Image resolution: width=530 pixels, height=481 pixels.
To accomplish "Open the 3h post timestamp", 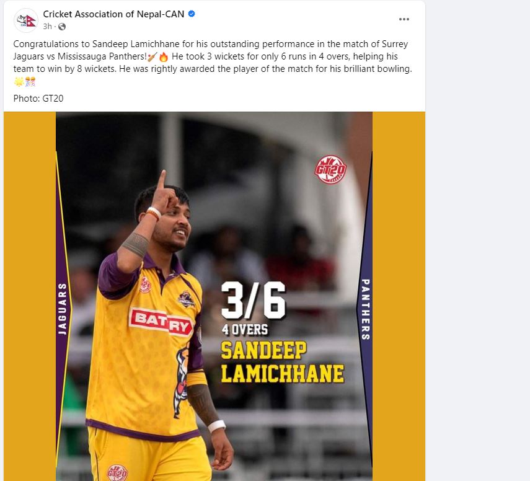I will pyautogui.click(x=47, y=27).
